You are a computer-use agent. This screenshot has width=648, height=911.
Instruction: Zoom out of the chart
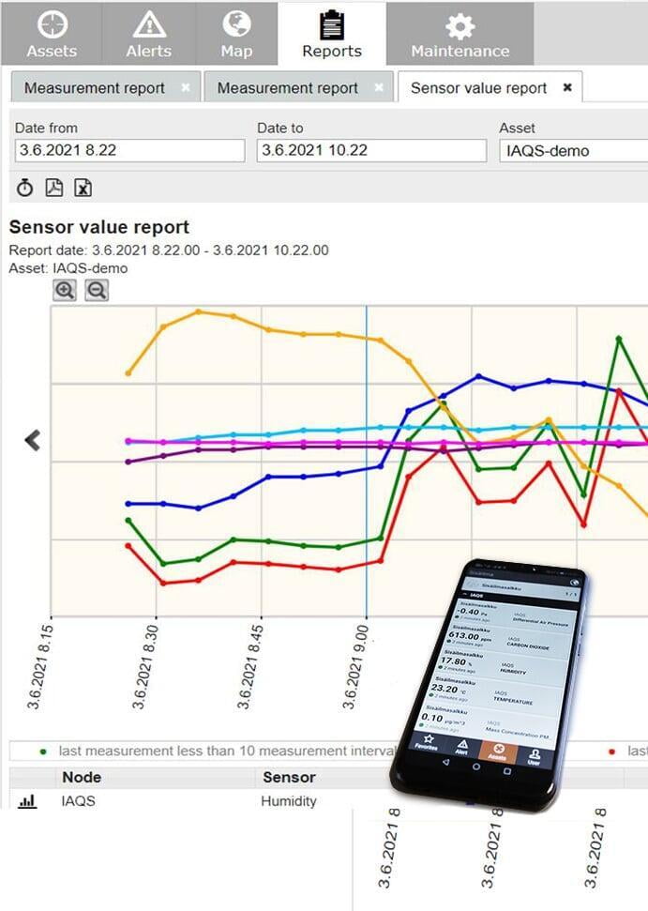[x=96, y=290]
